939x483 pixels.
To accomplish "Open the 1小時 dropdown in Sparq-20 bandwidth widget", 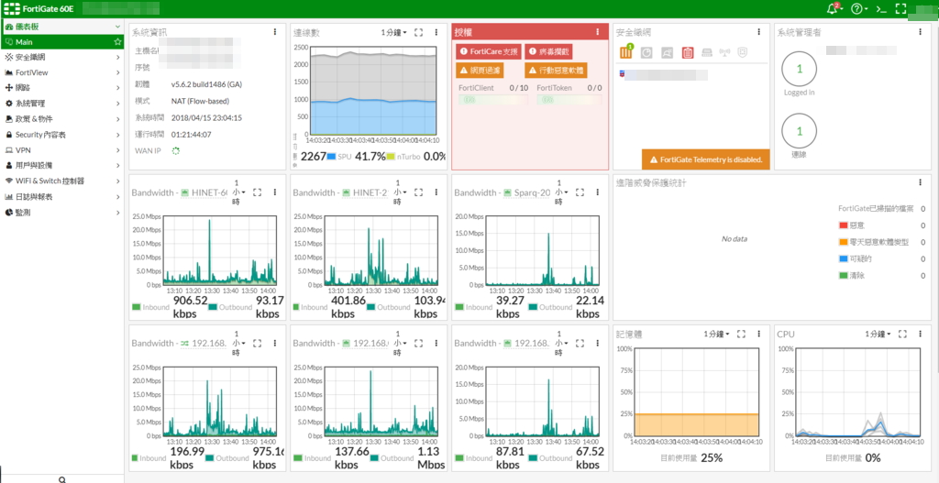I will (x=561, y=192).
